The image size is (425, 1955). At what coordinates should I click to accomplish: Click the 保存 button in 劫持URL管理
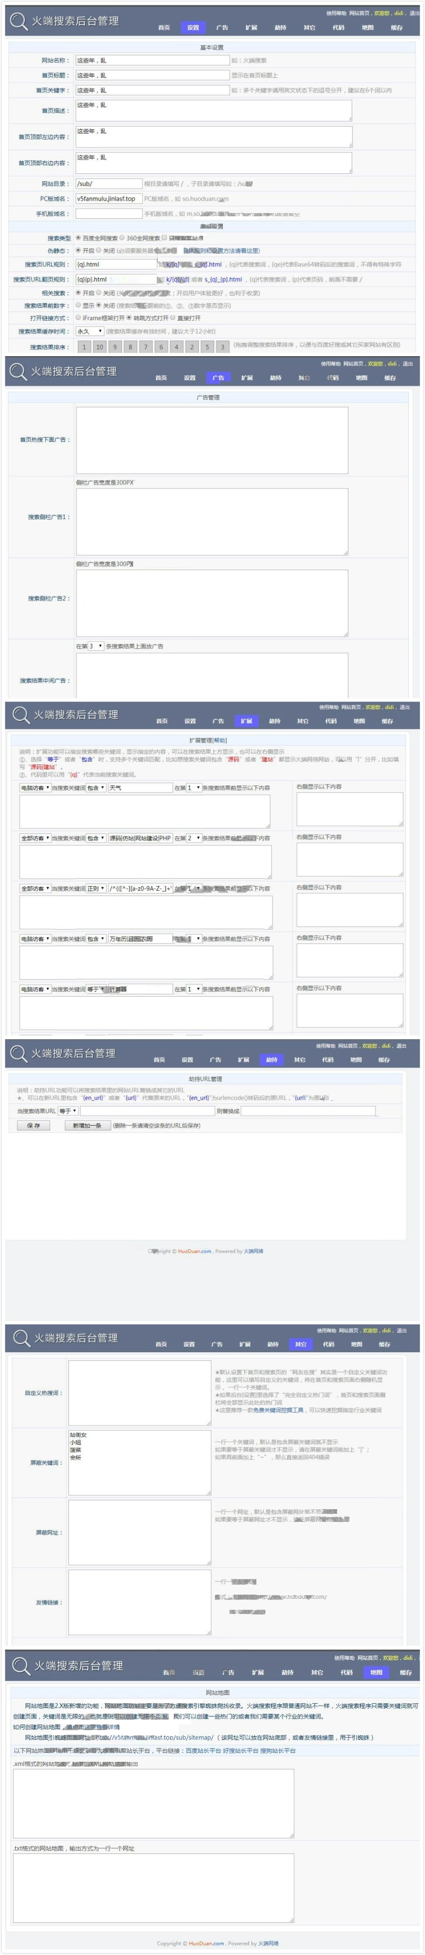pyautogui.click(x=34, y=1126)
